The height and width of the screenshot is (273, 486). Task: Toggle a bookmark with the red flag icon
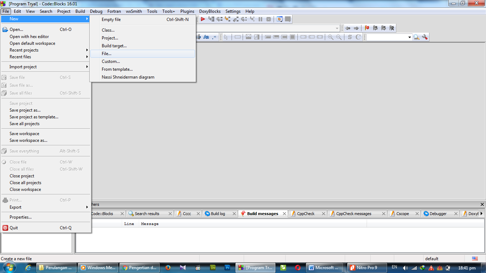point(367,28)
